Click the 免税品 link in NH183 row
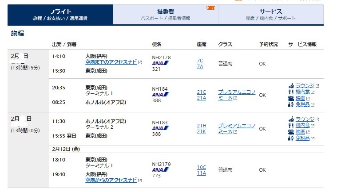Image resolution: width=337 pixels, height=192 pixels. [x=303, y=138]
